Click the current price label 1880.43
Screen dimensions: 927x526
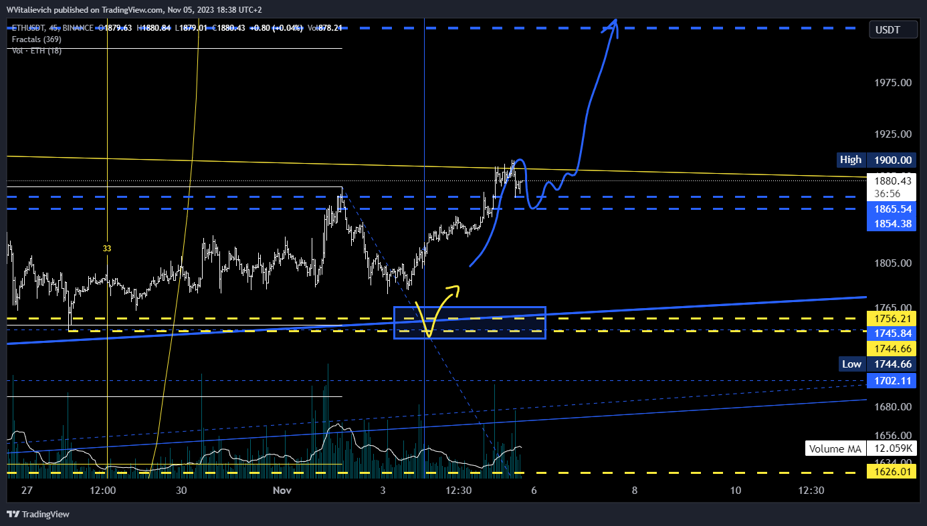tap(892, 180)
